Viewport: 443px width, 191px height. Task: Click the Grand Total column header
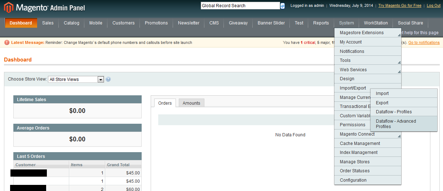pos(123,165)
